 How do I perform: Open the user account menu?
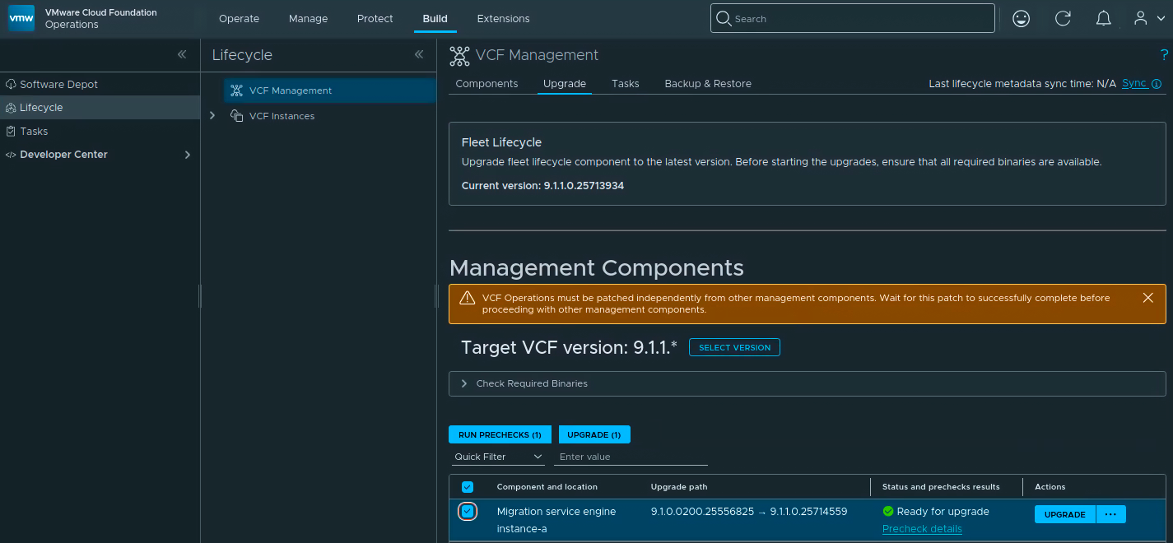pyautogui.click(x=1148, y=18)
